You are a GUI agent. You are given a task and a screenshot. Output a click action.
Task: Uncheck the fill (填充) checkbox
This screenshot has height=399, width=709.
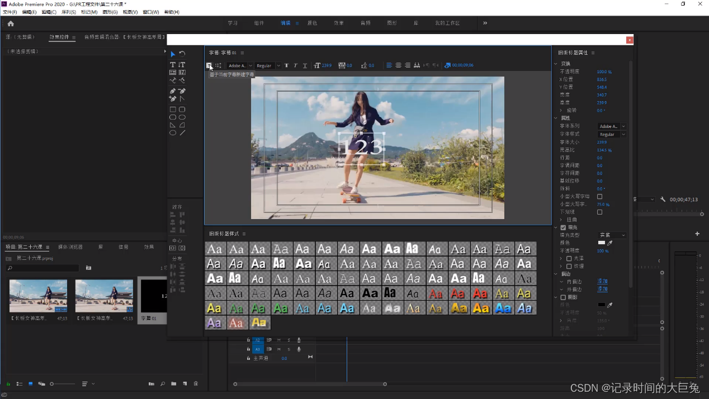(x=563, y=227)
